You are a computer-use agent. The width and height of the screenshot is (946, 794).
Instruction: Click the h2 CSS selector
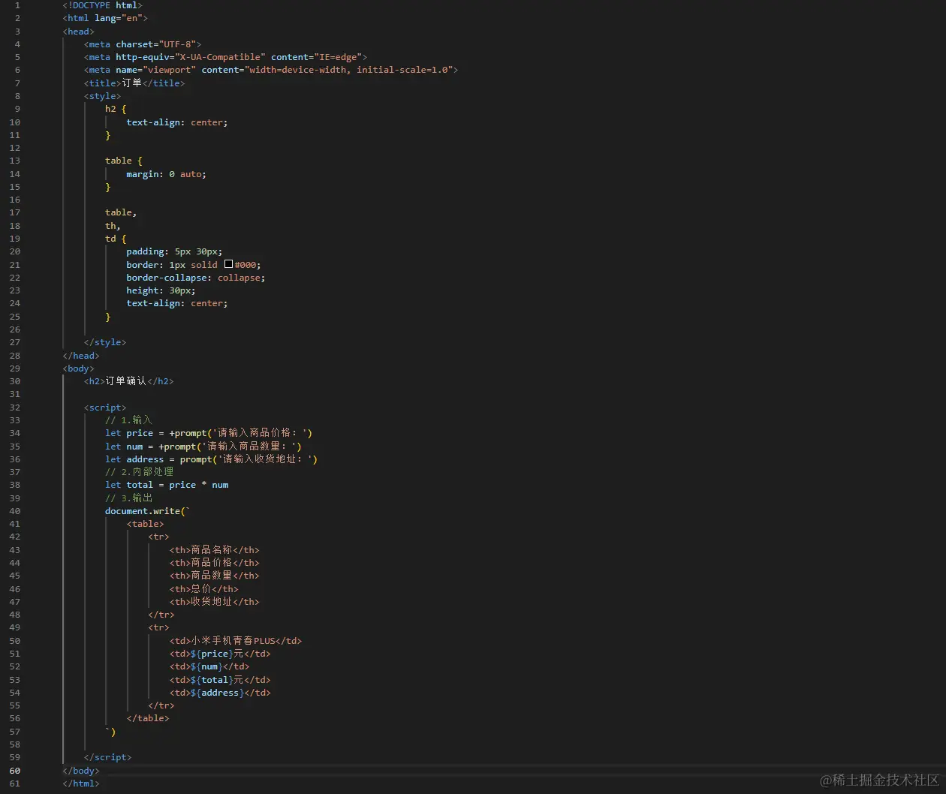click(x=110, y=109)
